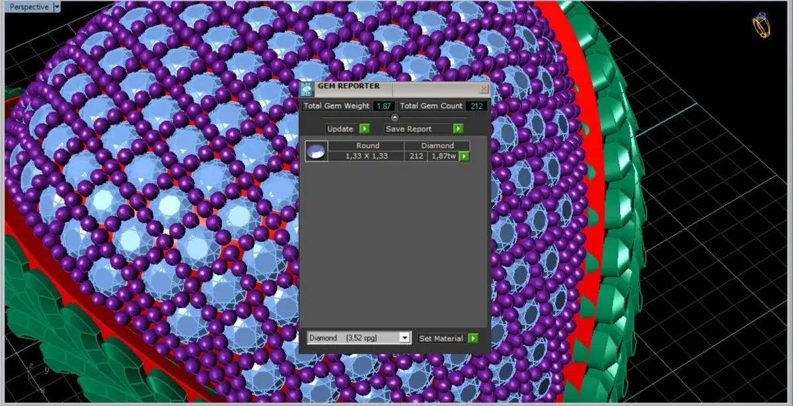Click the Diamond material cell in the table
This screenshot has height=406, width=793.
coord(437,145)
